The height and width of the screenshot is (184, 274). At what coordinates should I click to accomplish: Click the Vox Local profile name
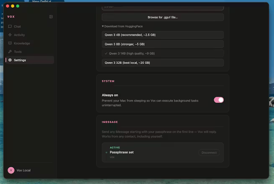click(x=23, y=170)
